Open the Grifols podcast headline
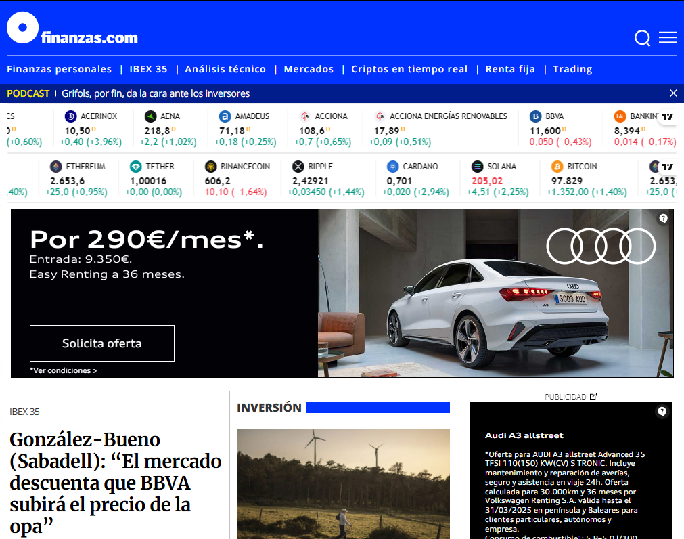684x539 pixels. (156, 93)
